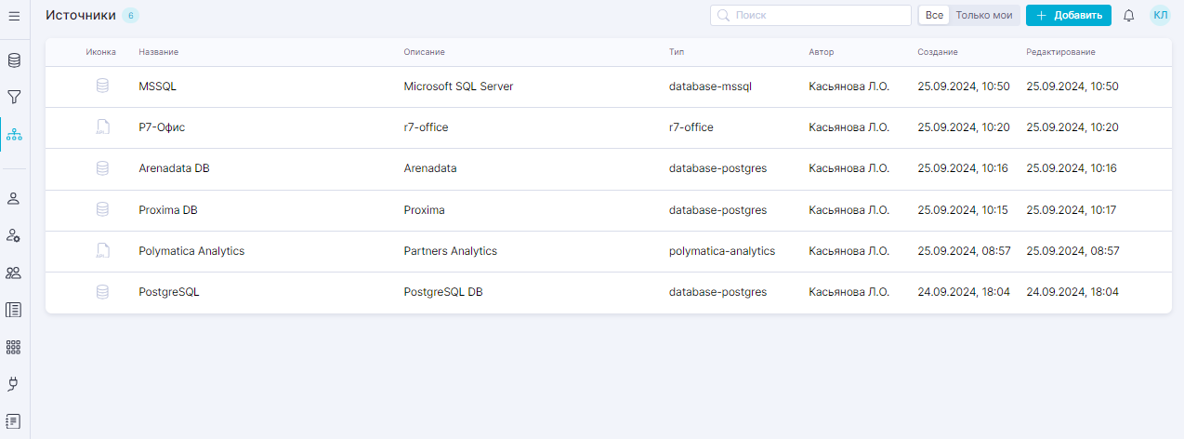
Task: Open the sources hierarchy sidebar icon
Action: point(14,135)
